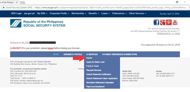
Task: Expand the Benefits dropdown menu
Action: click(94, 13)
